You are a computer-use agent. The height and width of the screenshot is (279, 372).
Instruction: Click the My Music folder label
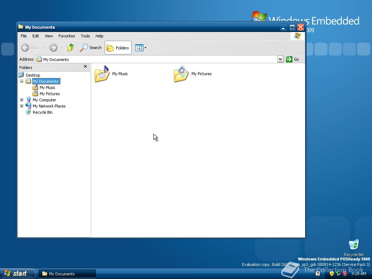pyautogui.click(x=120, y=74)
